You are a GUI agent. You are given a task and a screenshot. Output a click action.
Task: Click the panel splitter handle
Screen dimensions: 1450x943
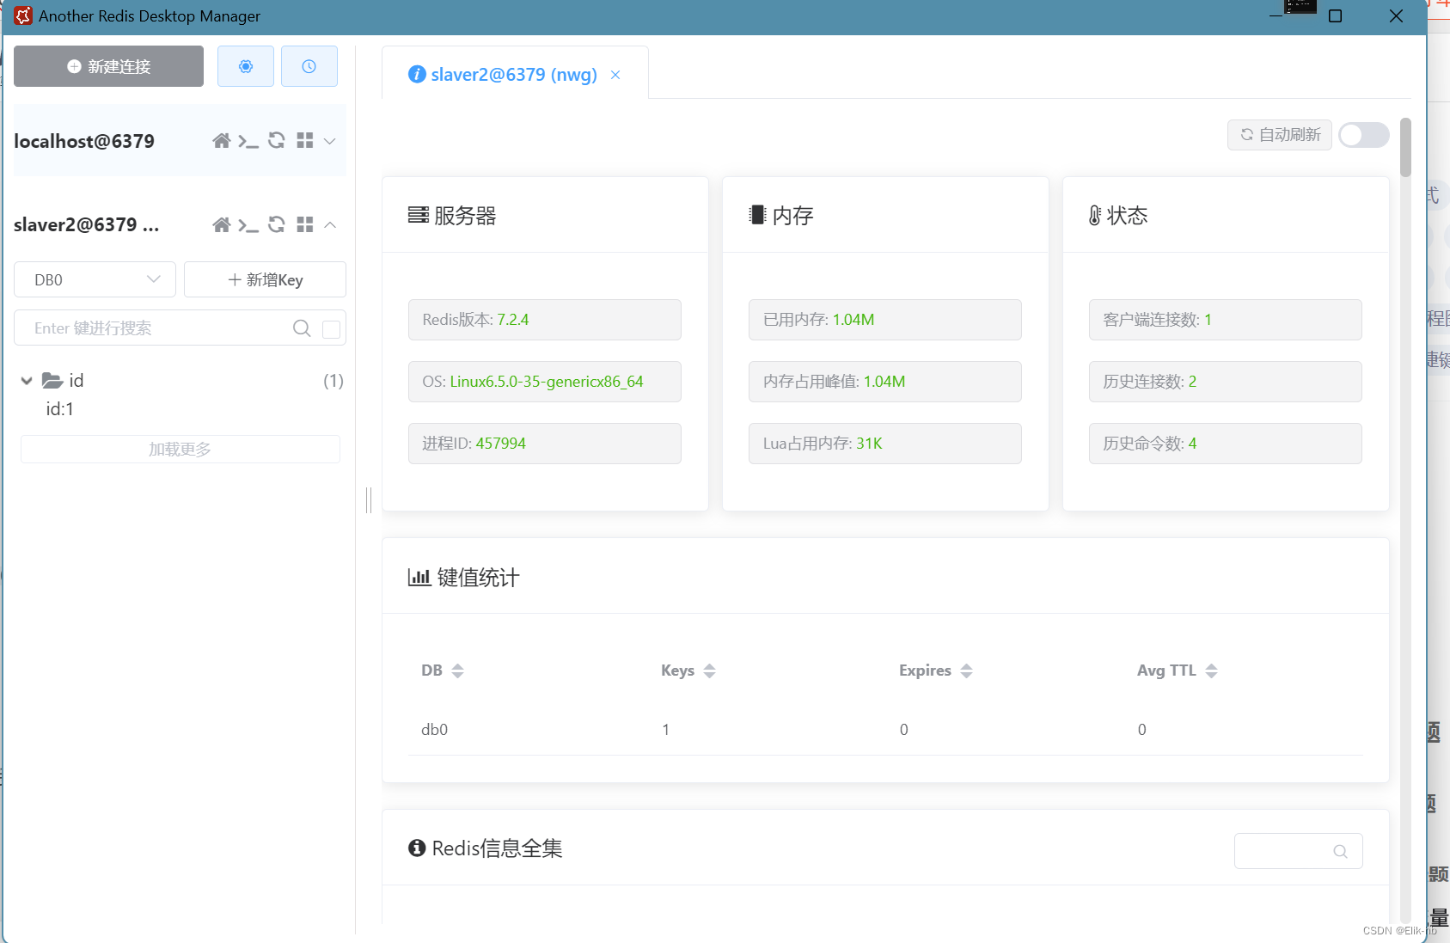(x=369, y=499)
